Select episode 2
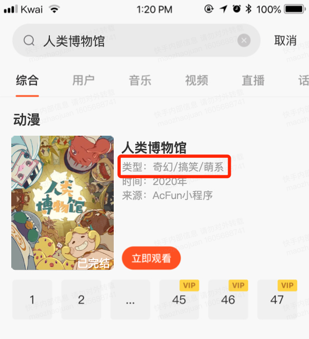 (81, 300)
